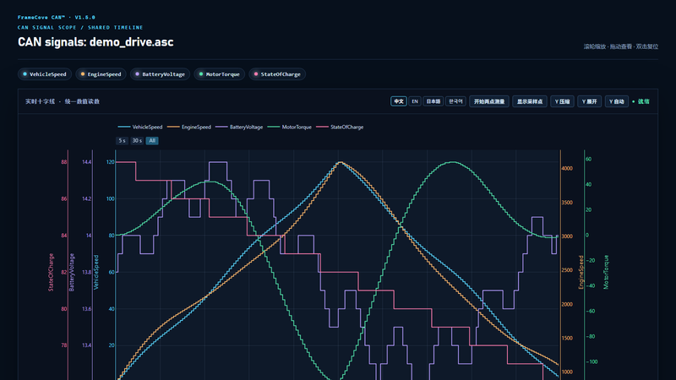Click the 开始两点测量 button

pyautogui.click(x=489, y=101)
